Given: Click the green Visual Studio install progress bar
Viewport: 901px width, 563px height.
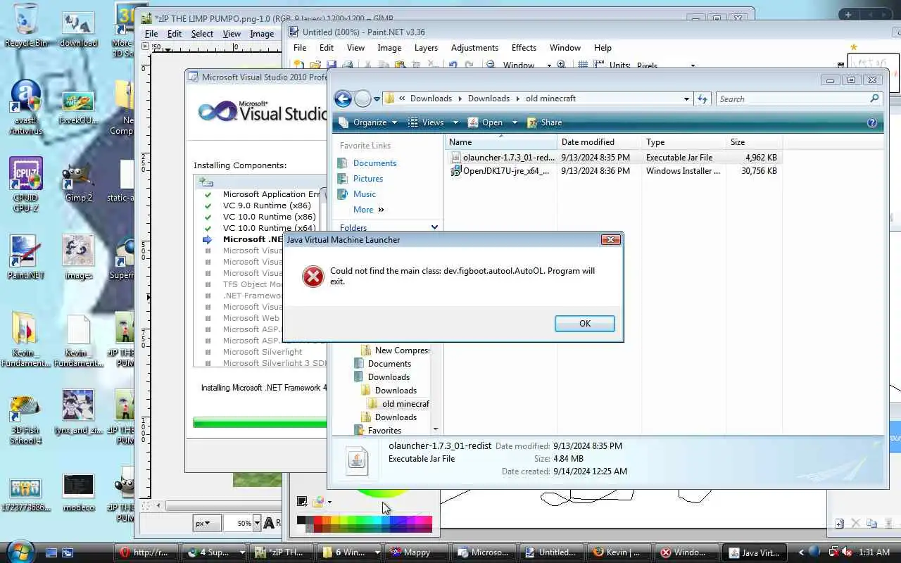Looking at the screenshot, I should (260, 423).
